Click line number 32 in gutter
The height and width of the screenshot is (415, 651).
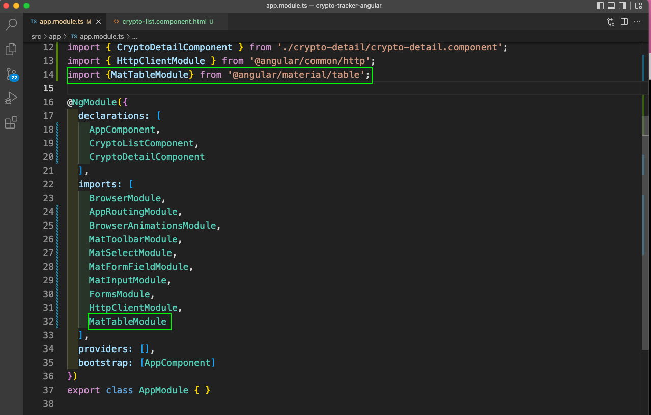pyautogui.click(x=48, y=322)
